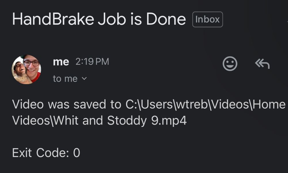Tap the sender name 'me'

(60, 61)
